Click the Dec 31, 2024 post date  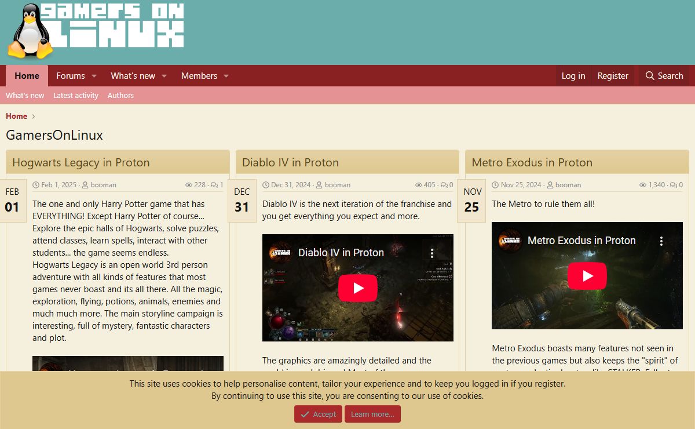pos(291,185)
